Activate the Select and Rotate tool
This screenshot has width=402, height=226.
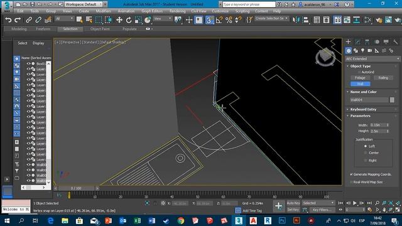click(x=129, y=19)
